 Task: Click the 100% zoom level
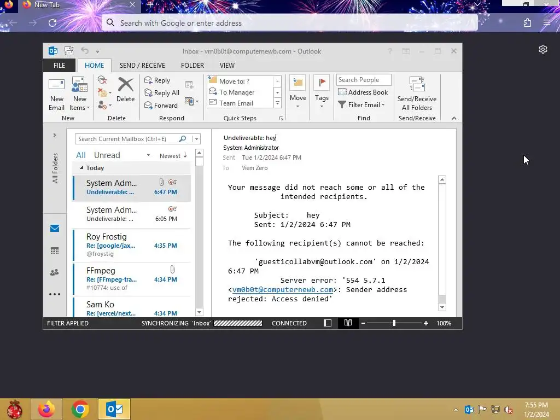click(x=444, y=323)
